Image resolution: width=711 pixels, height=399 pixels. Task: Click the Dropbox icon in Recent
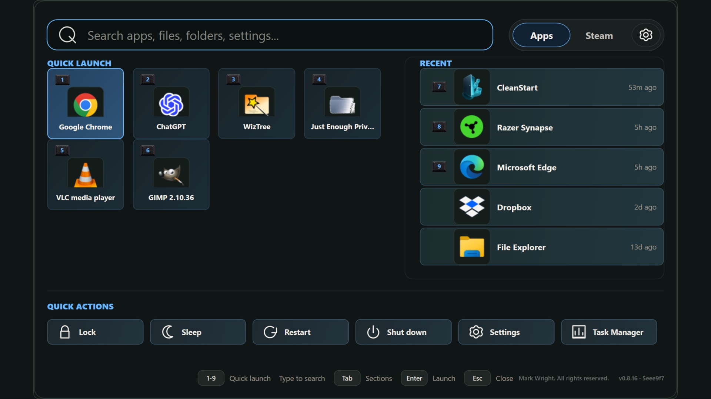pos(472,207)
